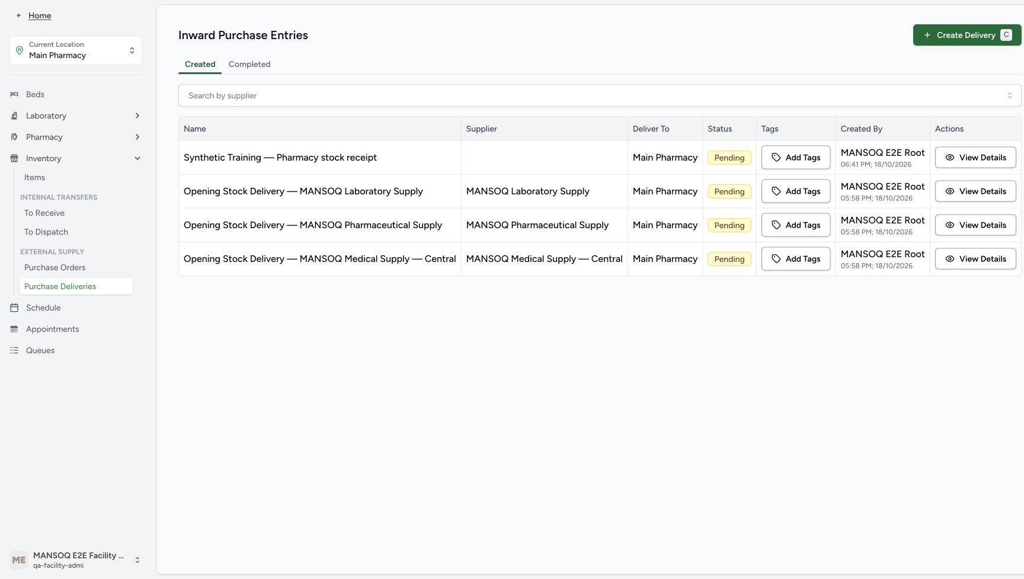Click tag icon in Laboratory Supply row

pyautogui.click(x=776, y=191)
